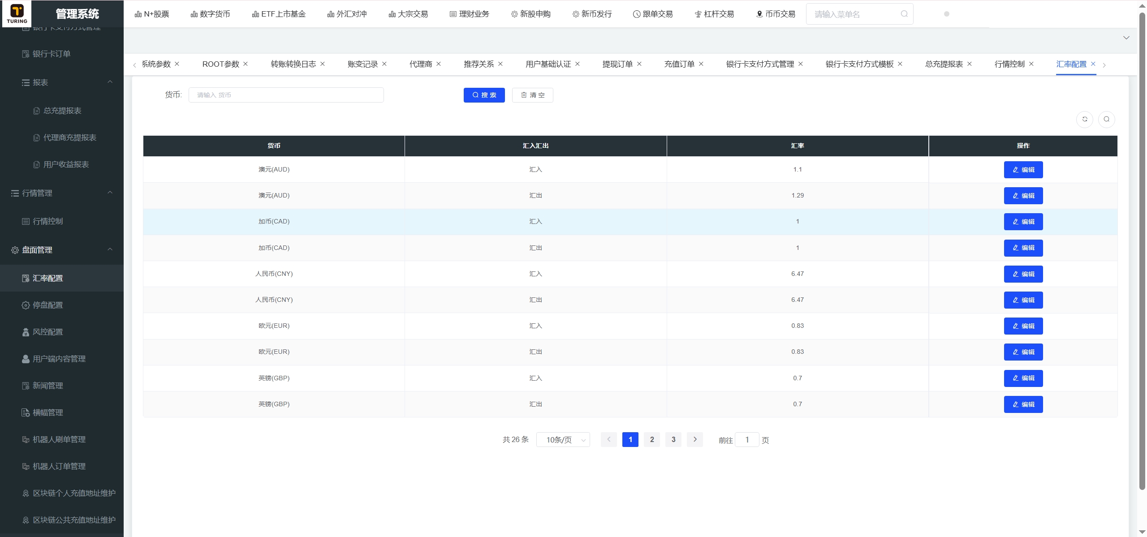Screen dimensions: 1147x537
Task: Close the 代理商 tab
Action: [x=439, y=64]
